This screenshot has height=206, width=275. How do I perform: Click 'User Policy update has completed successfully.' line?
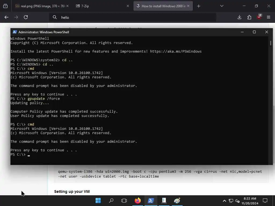point(60,116)
